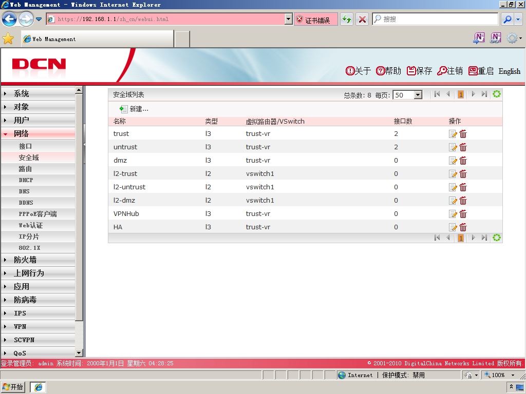
Task: Collapse the 网络 menu section
Action: (38, 134)
